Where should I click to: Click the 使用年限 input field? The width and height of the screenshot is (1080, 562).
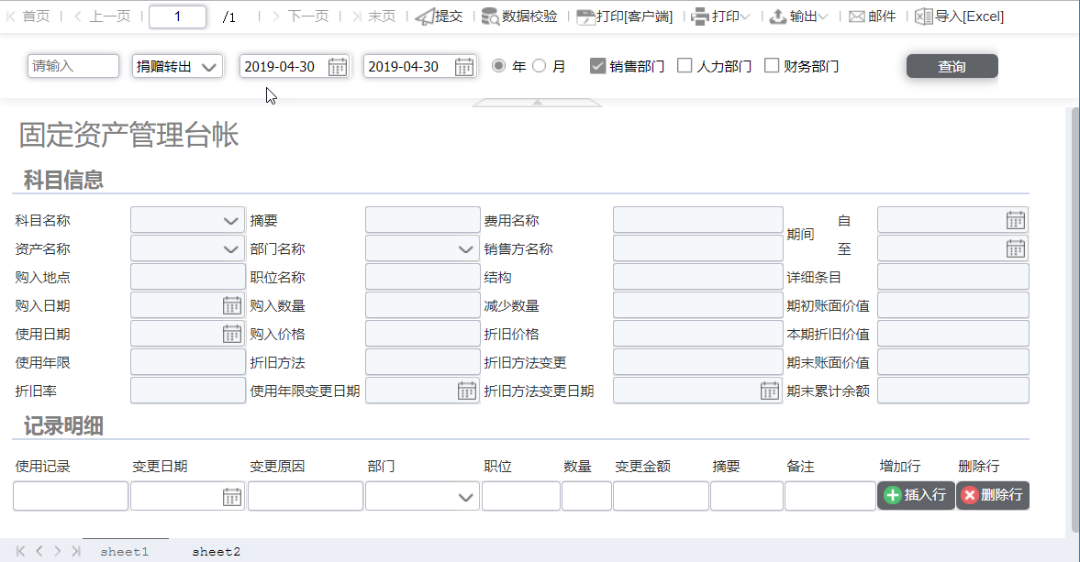187,362
